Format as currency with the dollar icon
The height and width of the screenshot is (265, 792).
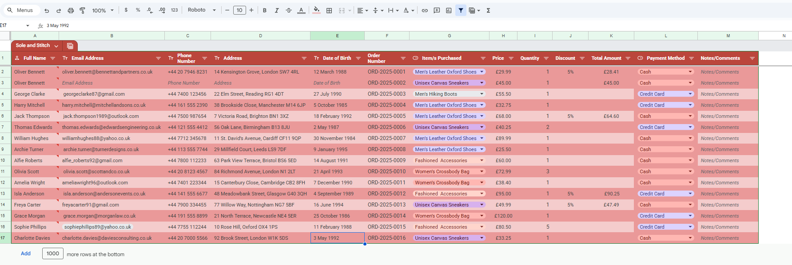[126, 10]
